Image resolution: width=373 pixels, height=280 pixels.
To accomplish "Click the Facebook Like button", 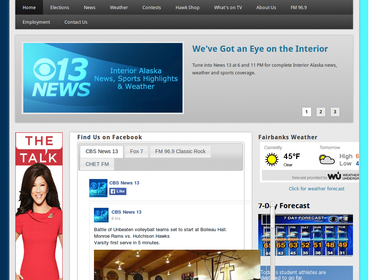I will 118,191.
